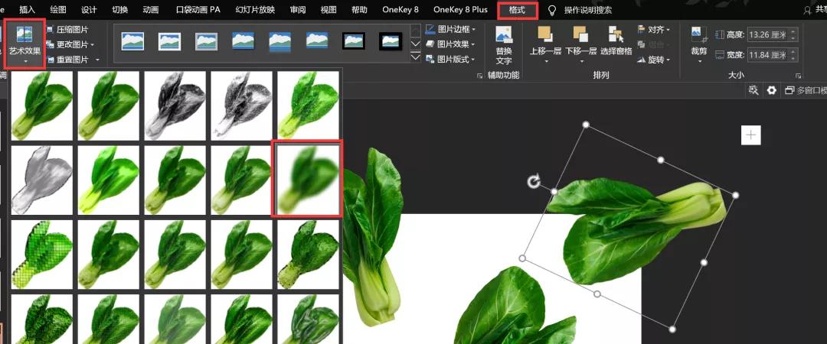Open the 旋转 rotate menu

click(x=654, y=60)
